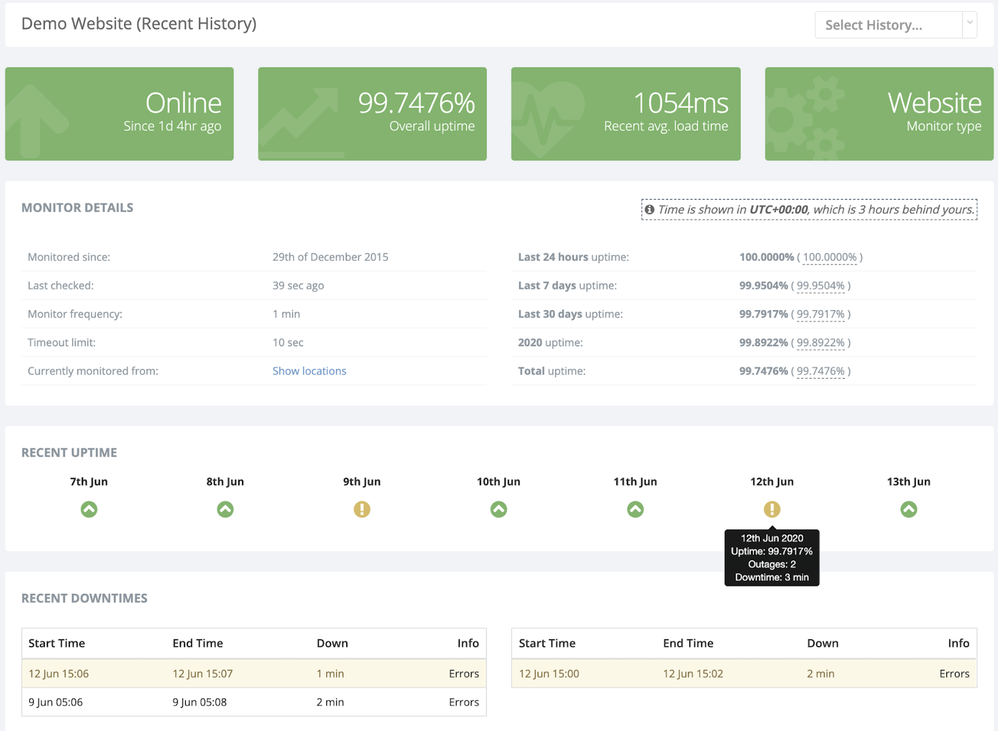The width and height of the screenshot is (998, 731).
Task: Click the yellow warning icon for 9th Jun
Action: pos(362,509)
